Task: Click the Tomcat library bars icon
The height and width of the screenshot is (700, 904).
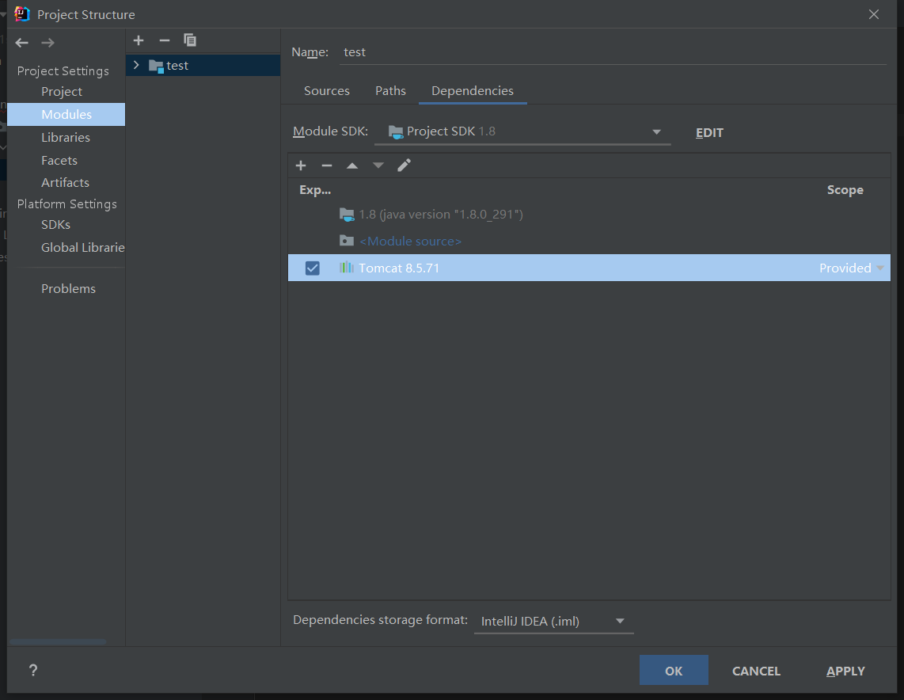Action: coord(347,268)
